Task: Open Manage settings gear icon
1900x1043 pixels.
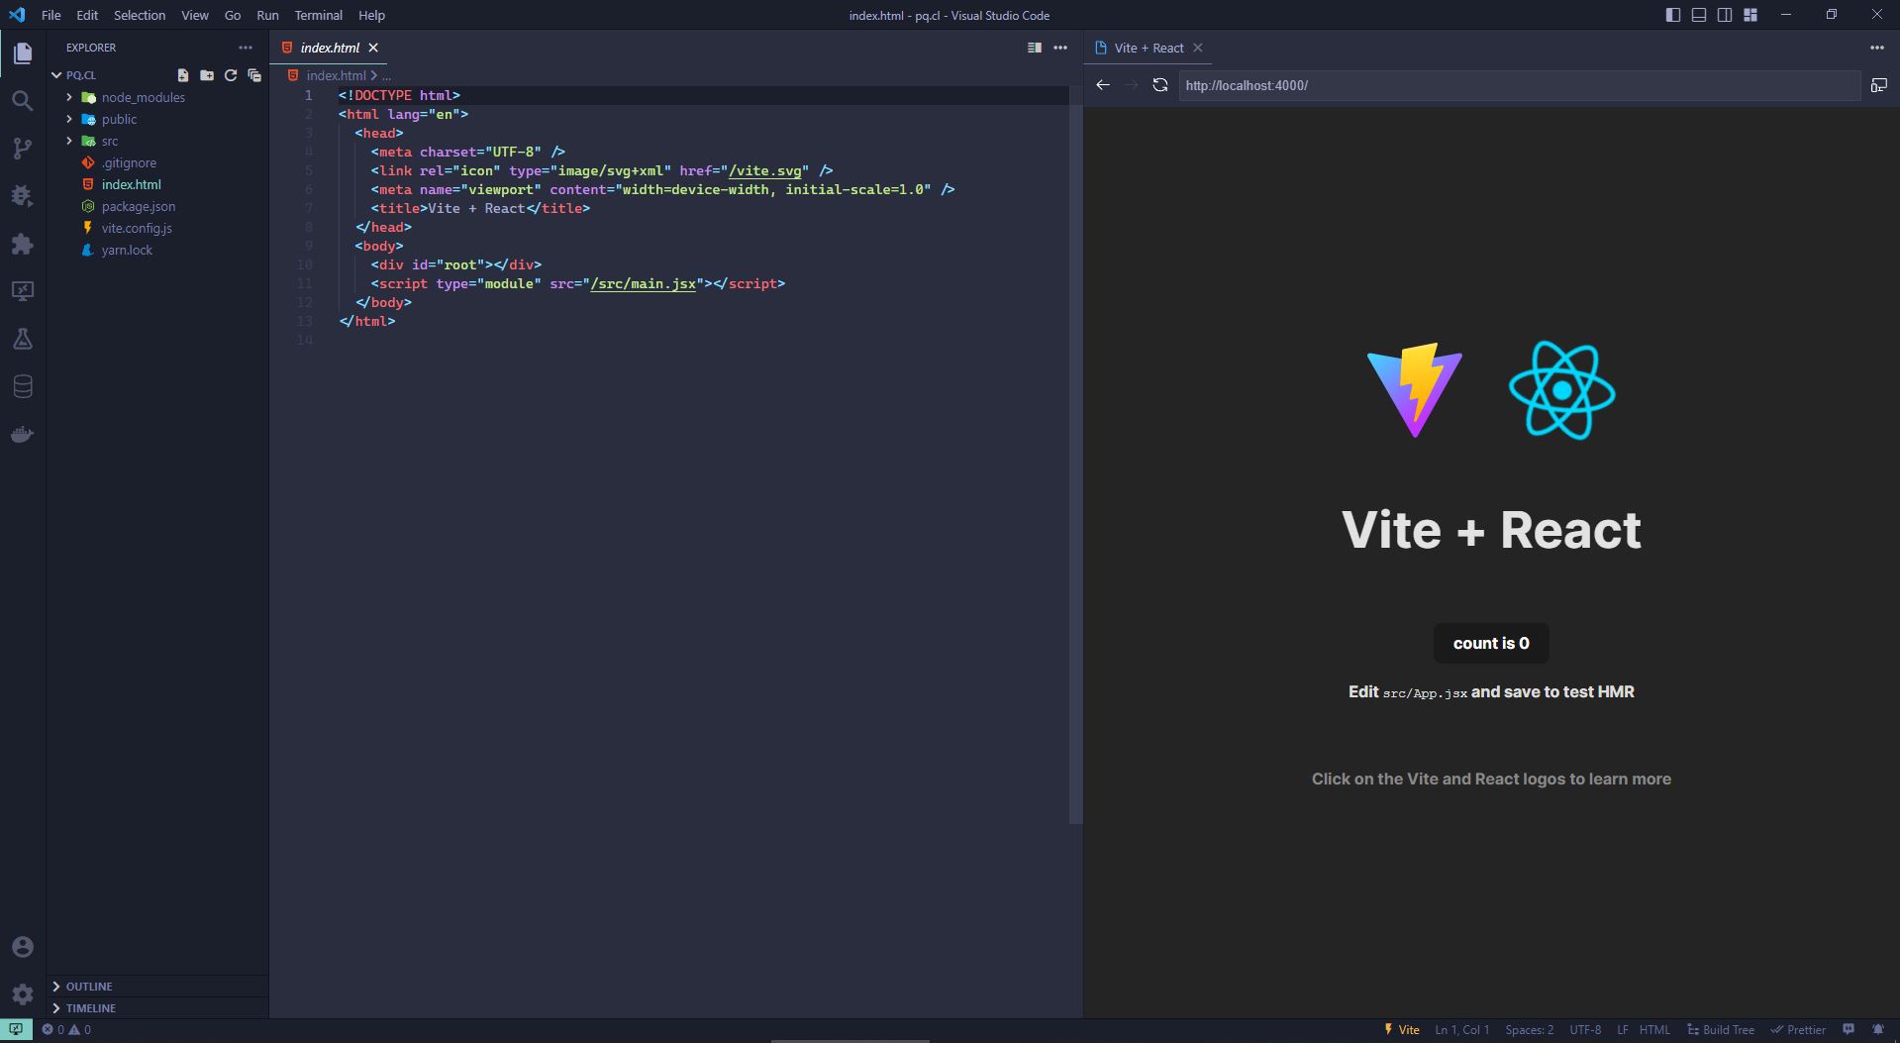Action: pos(22,993)
